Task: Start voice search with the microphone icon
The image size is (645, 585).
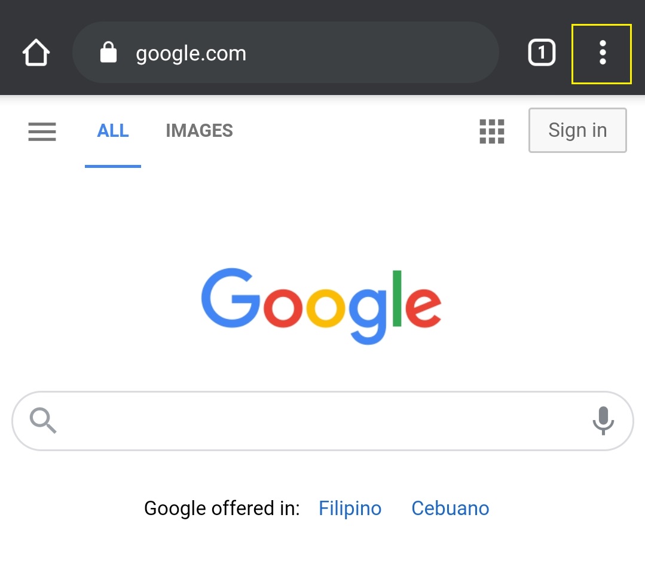Action: pyautogui.click(x=603, y=421)
